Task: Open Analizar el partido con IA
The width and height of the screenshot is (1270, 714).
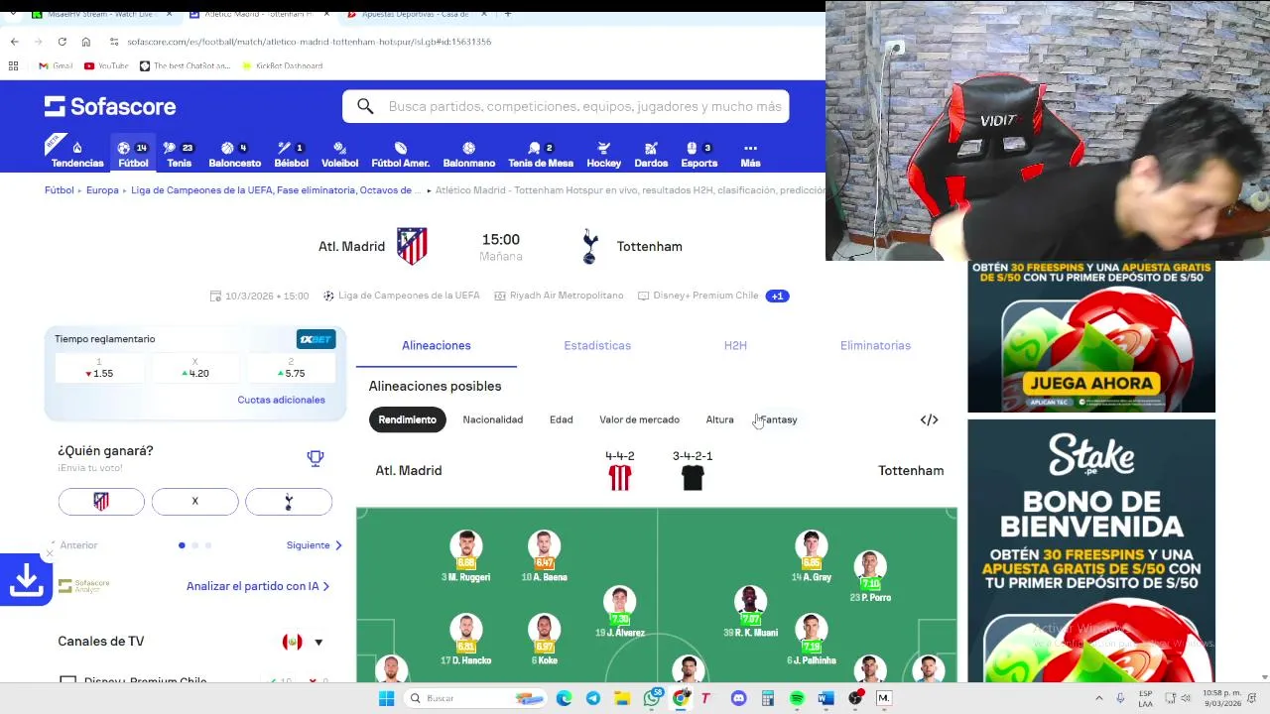Action: (x=258, y=586)
